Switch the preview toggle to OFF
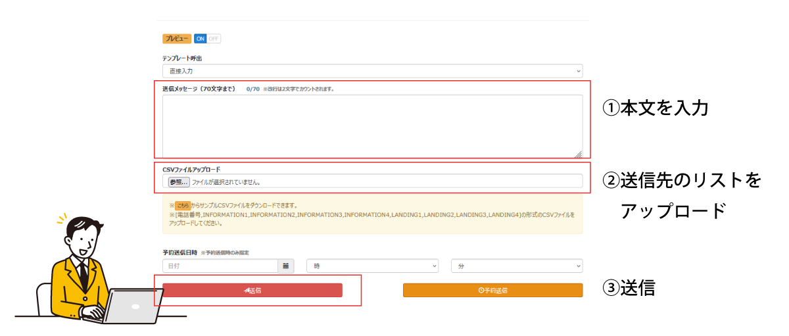The height and width of the screenshot is (336, 789). tap(214, 39)
